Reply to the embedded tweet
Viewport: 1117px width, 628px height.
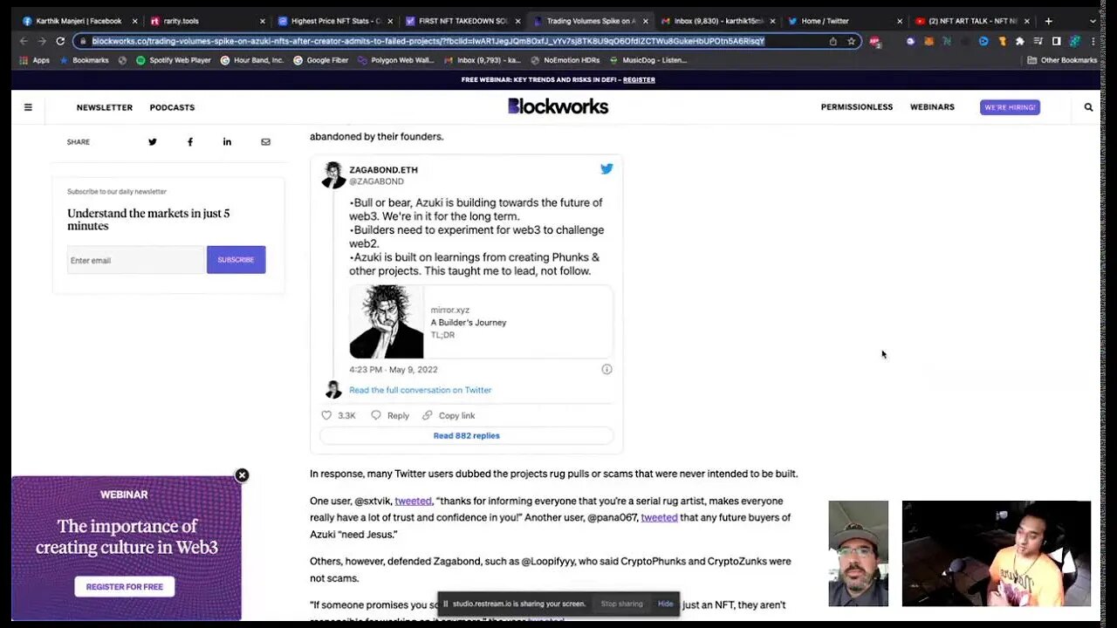pyautogui.click(x=390, y=415)
